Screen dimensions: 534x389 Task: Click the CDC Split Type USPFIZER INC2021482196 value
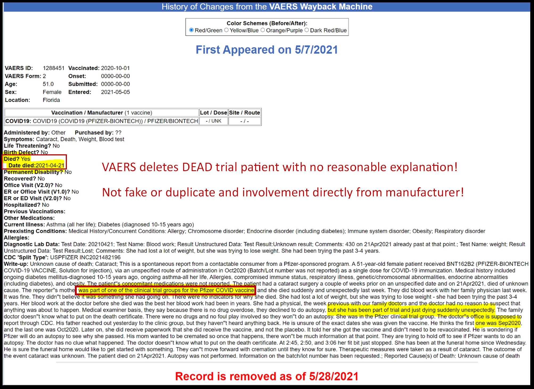click(85, 257)
